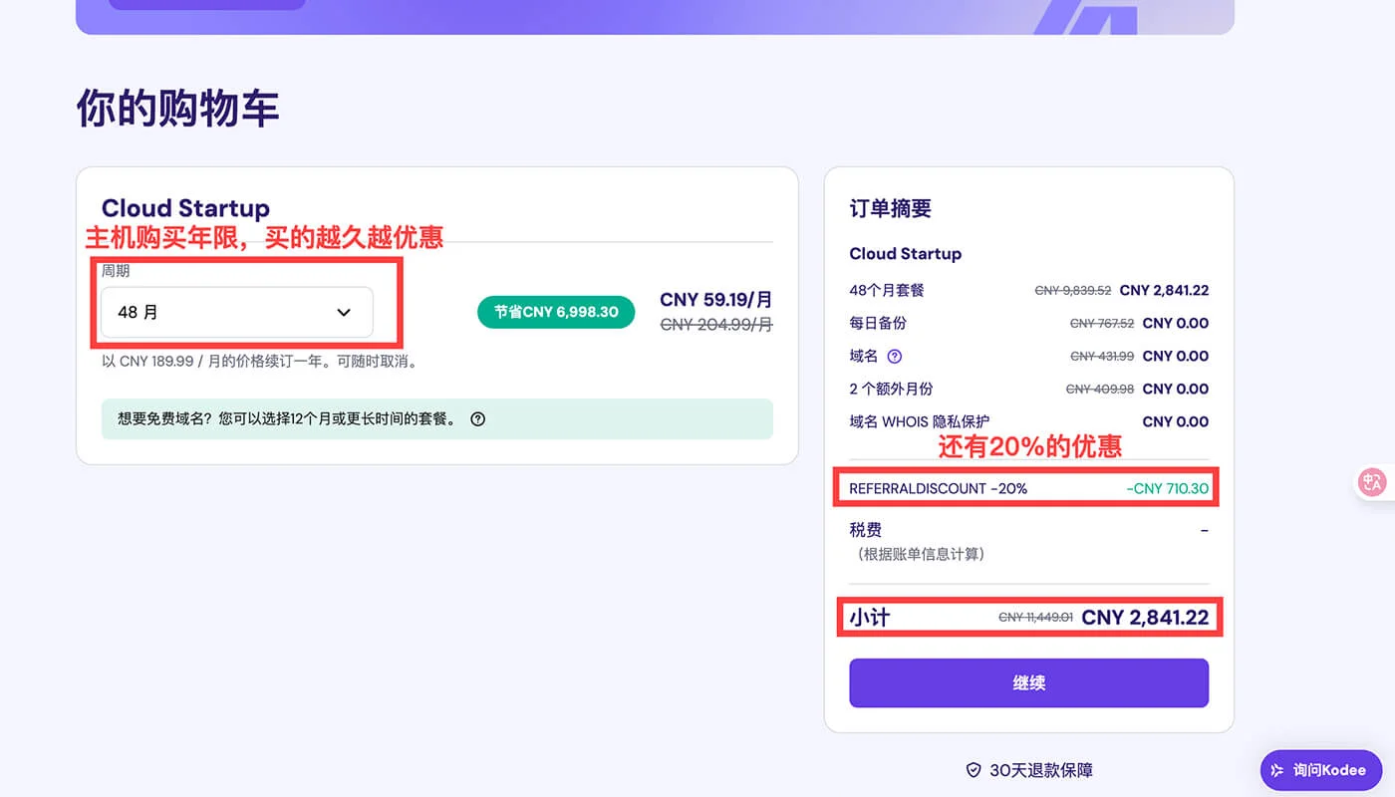1395x797 pixels.
Task: Click the shield icon beside 30天退款保障
Action: (x=973, y=769)
